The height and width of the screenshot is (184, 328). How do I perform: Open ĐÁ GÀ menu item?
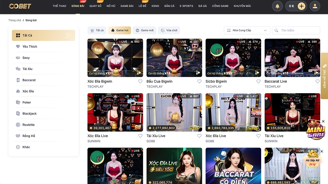click(x=203, y=6)
